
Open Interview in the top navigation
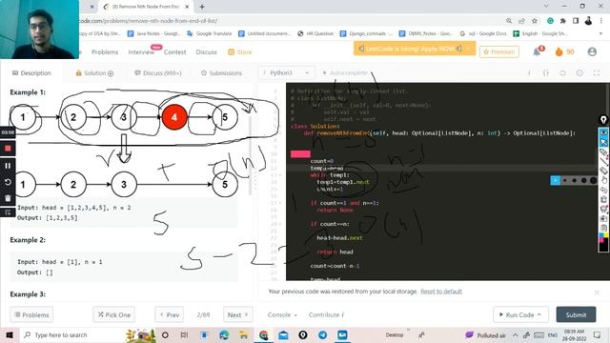141,51
